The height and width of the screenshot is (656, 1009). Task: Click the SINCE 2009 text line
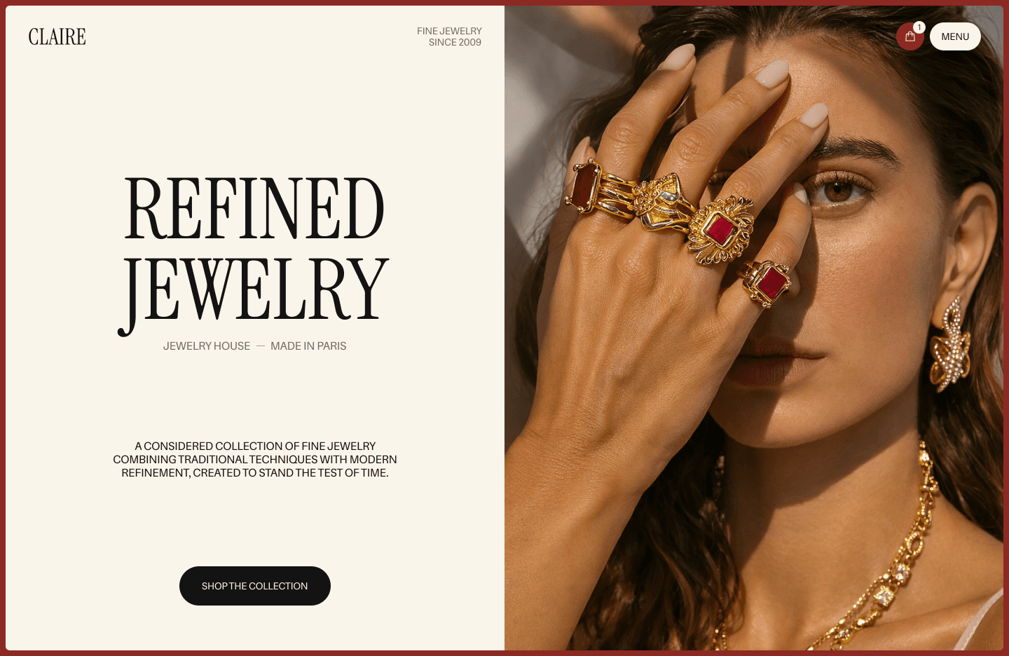click(x=455, y=42)
